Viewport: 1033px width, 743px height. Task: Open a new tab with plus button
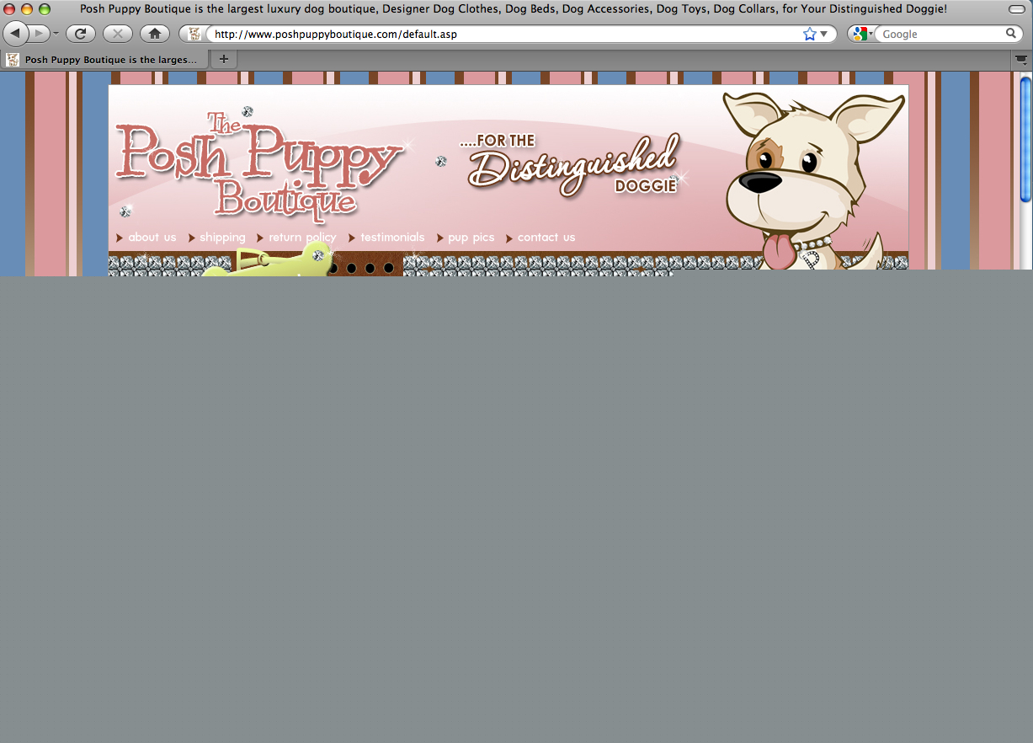(x=224, y=60)
